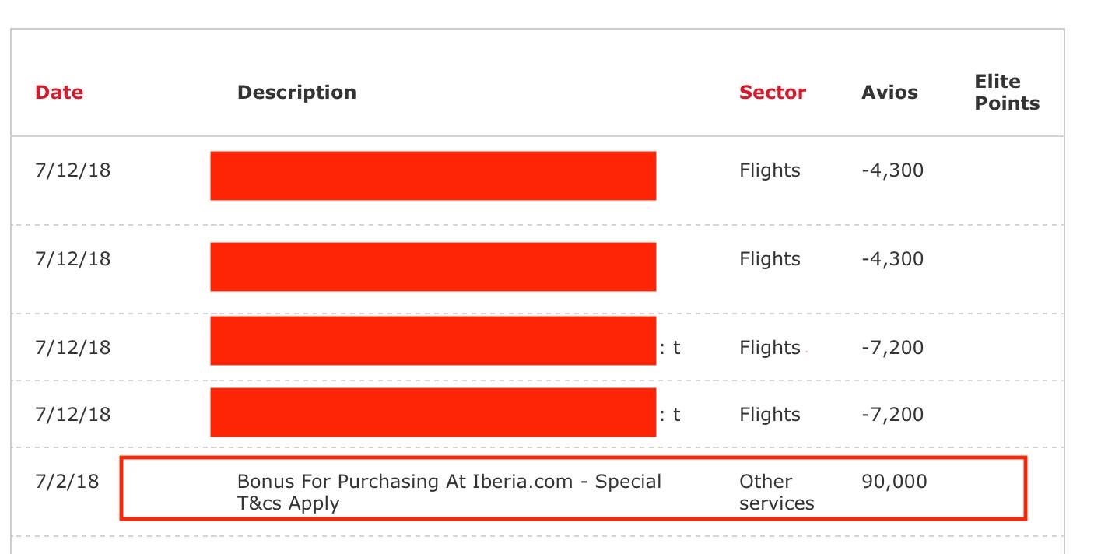Click the second redacted description block
Image resolution: width=1094 pixels, height=554 pixels.
pos(433,267)
